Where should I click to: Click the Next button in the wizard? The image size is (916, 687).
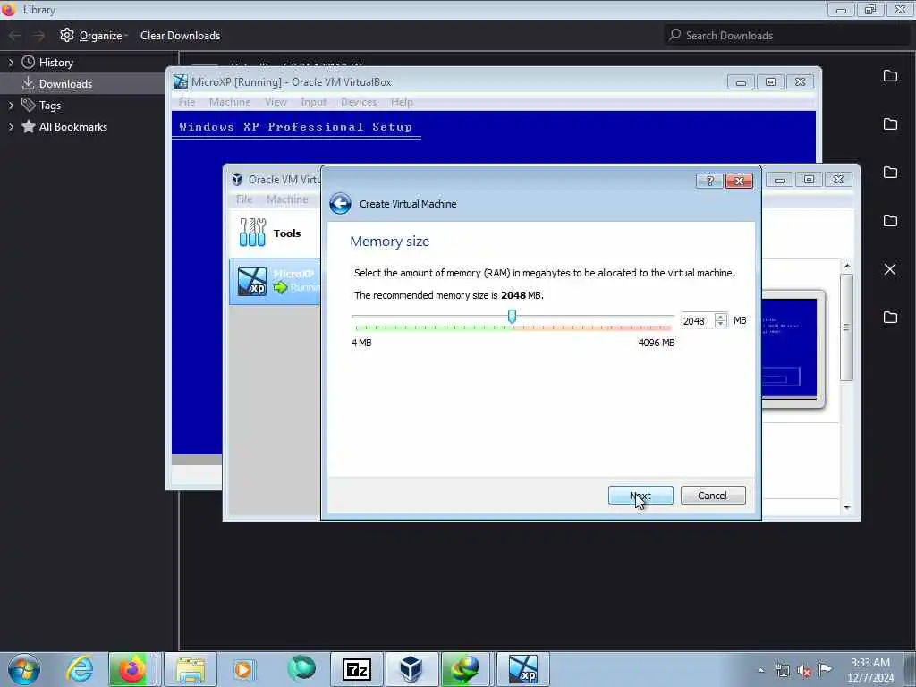click(640, 496)
